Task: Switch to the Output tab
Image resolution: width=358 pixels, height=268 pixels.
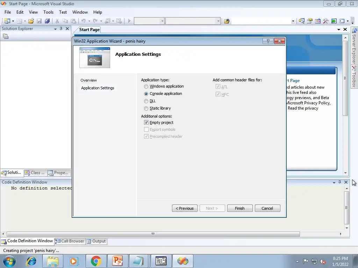Action: click(96, 241)
